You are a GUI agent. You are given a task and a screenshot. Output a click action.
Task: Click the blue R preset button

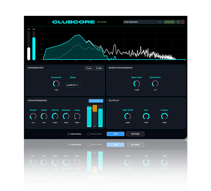(x=178, y=22)
